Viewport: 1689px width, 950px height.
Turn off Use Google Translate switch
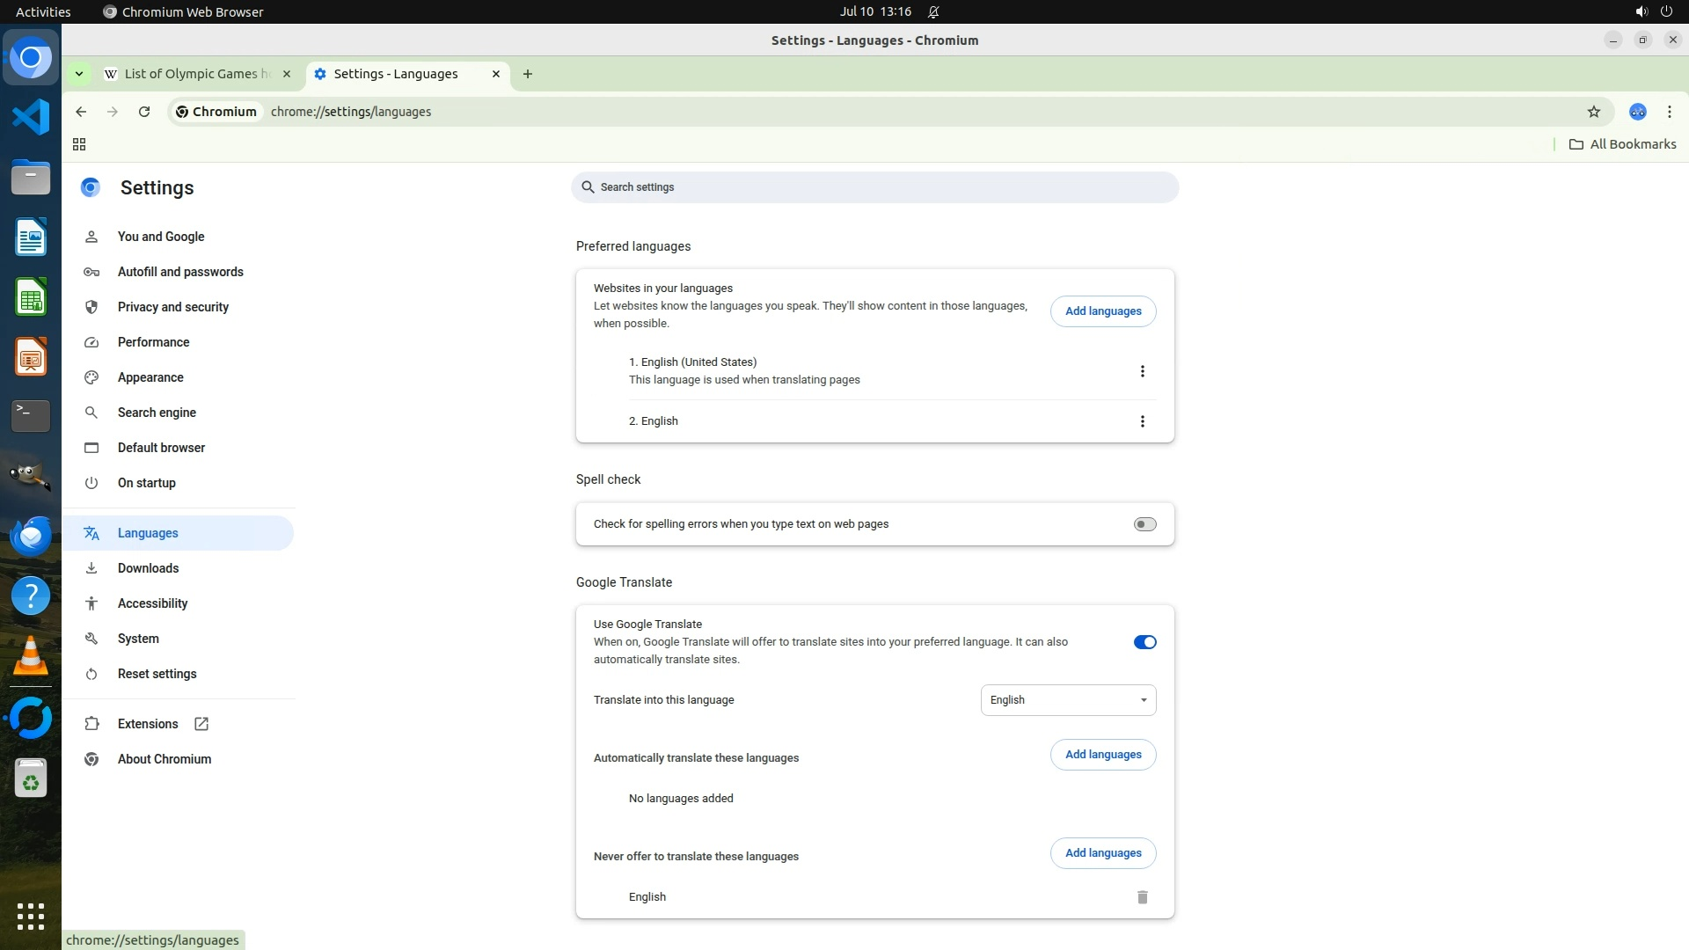(x=1144, y=642)
